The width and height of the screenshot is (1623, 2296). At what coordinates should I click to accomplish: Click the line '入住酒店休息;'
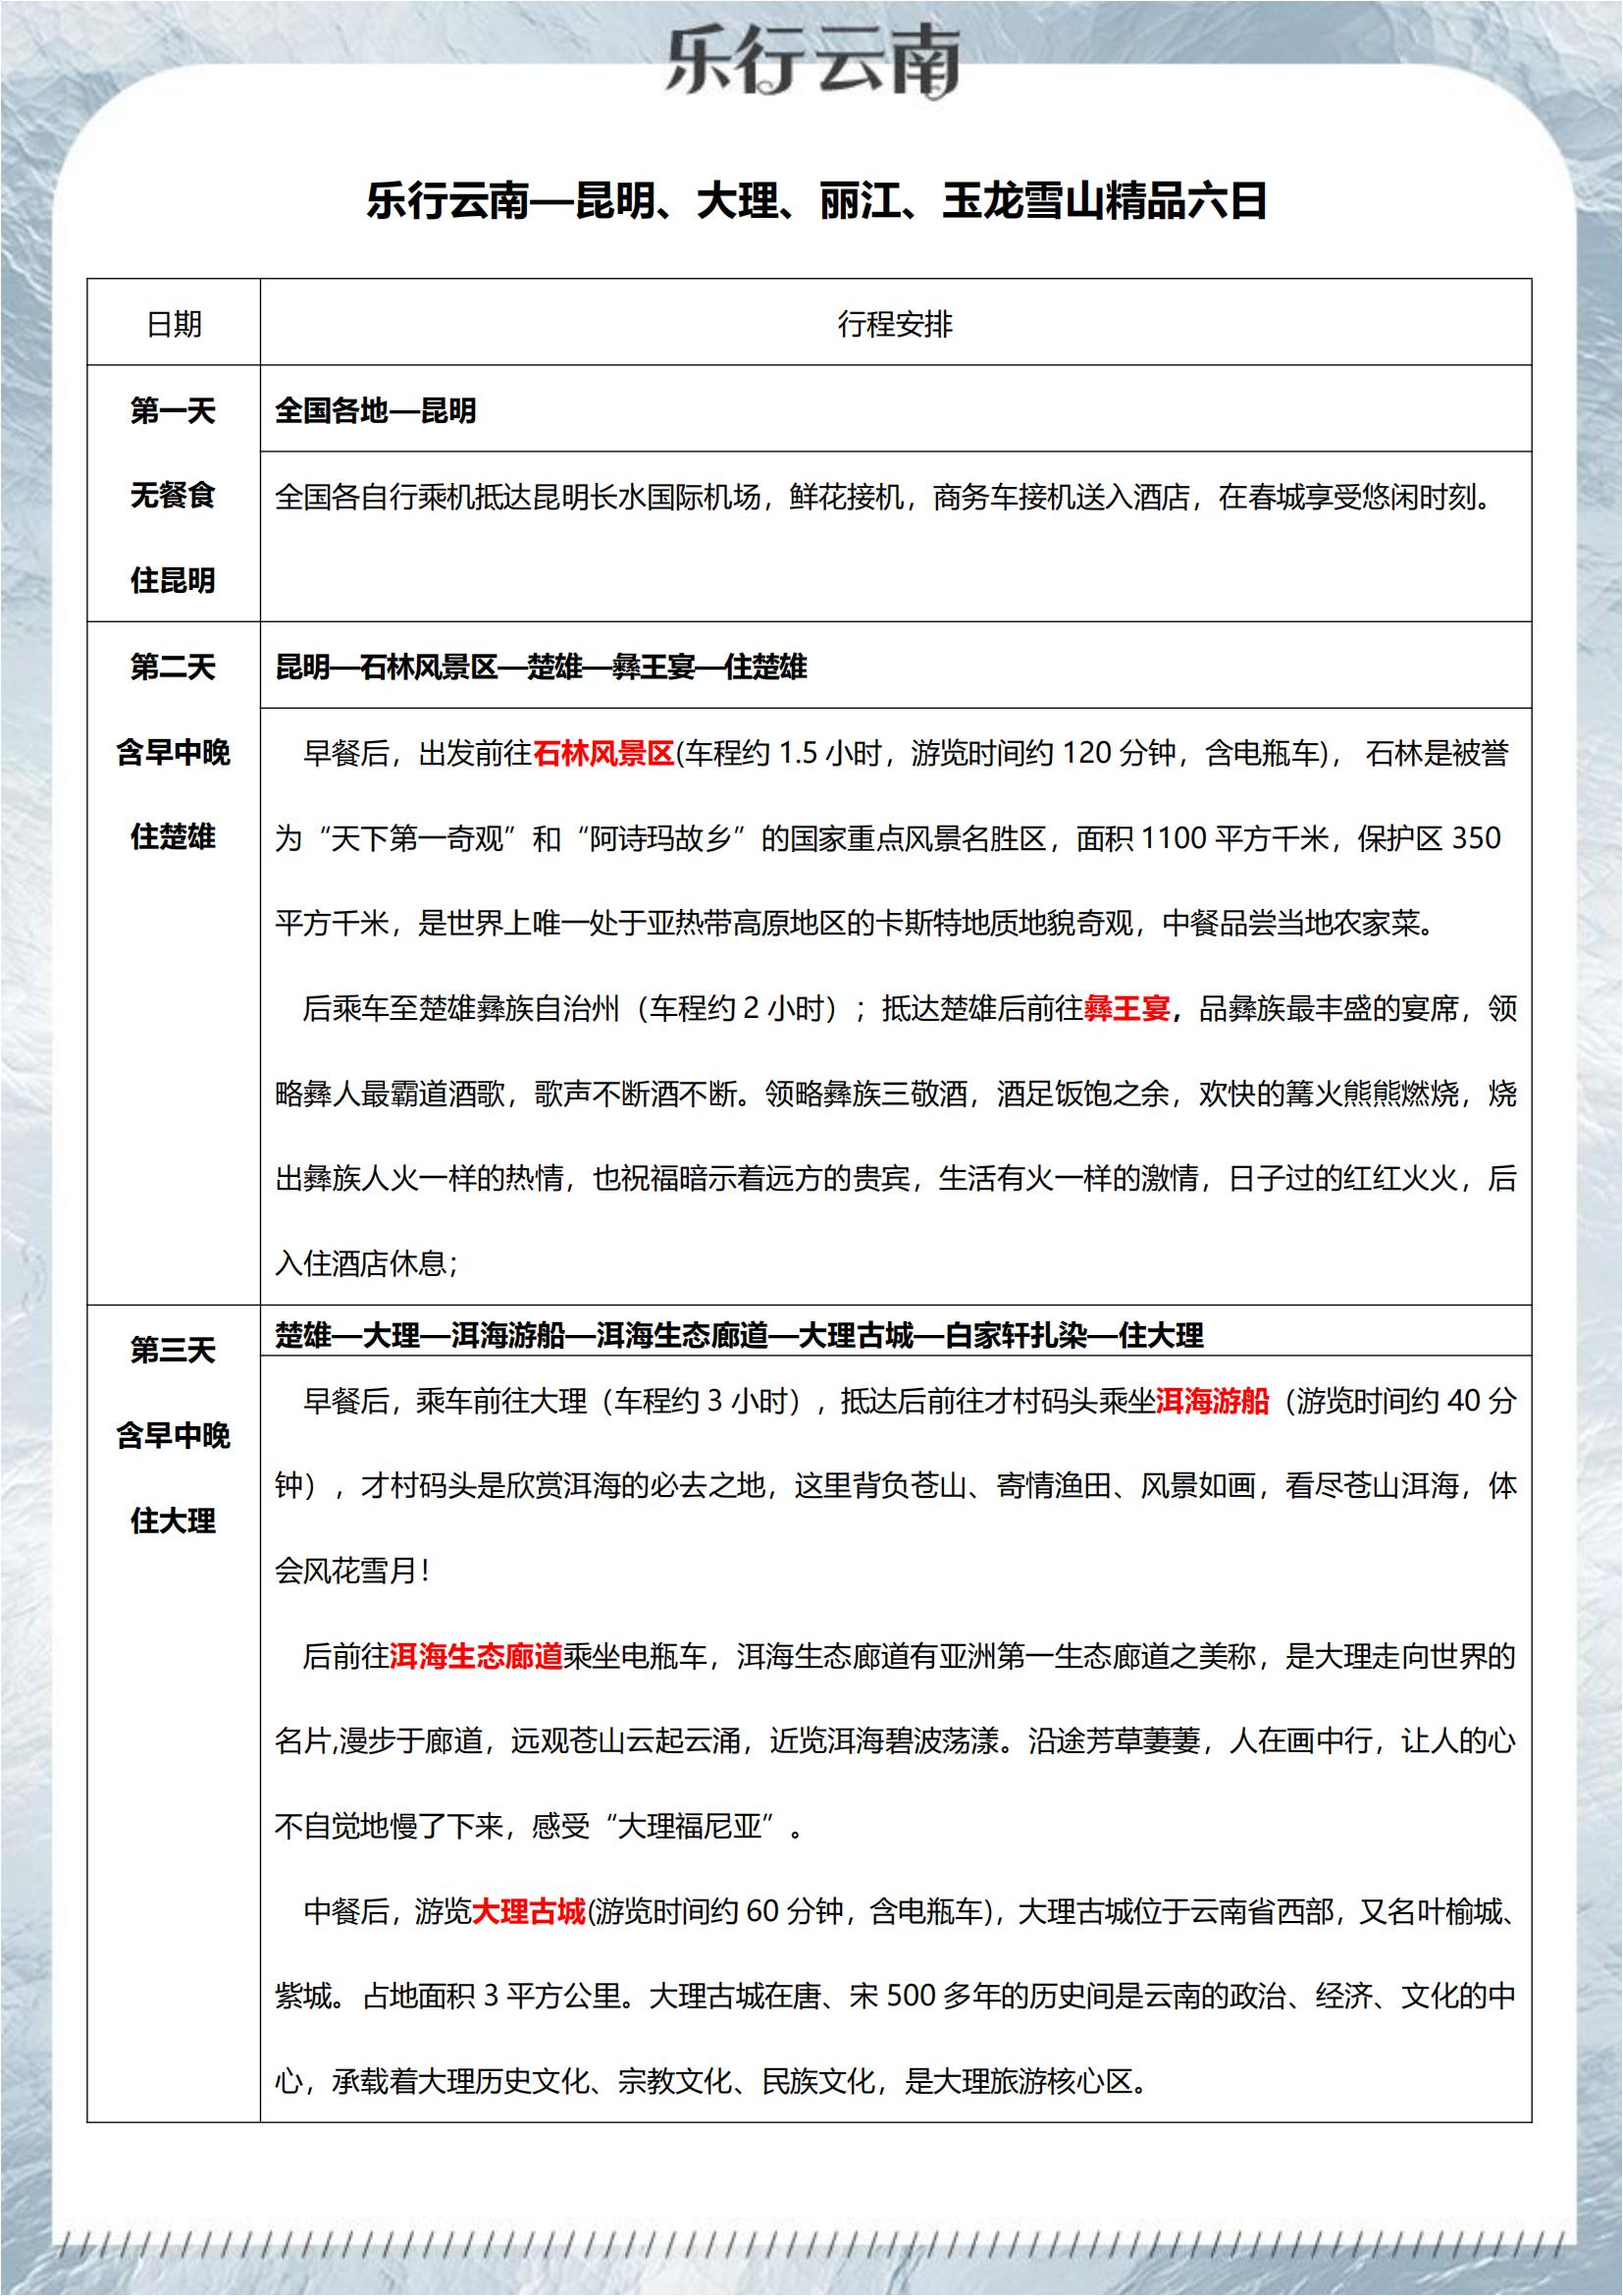367,1264
